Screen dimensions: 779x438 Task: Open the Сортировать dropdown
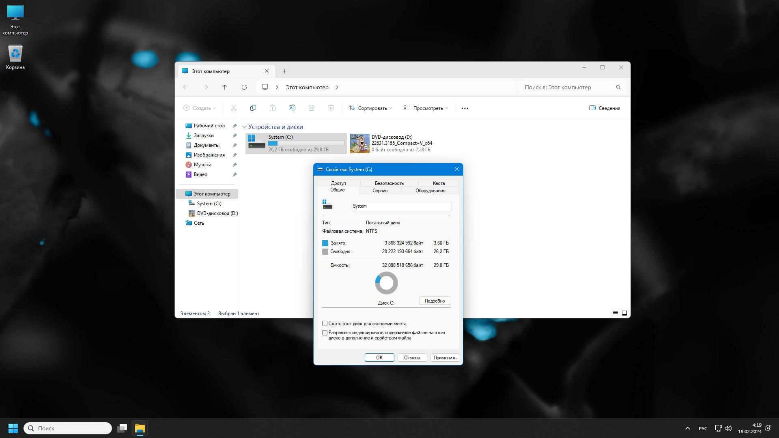pos(370,108)
